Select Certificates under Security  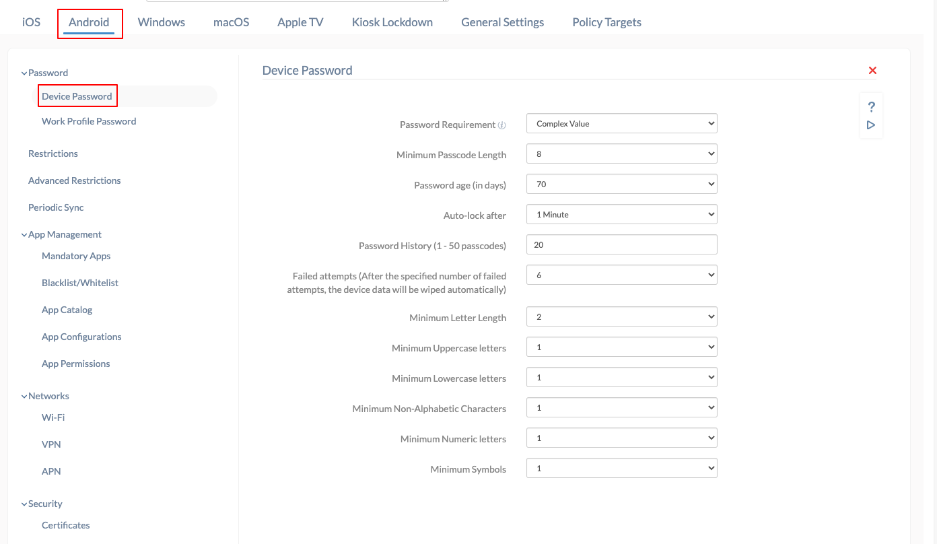point(65,524)
